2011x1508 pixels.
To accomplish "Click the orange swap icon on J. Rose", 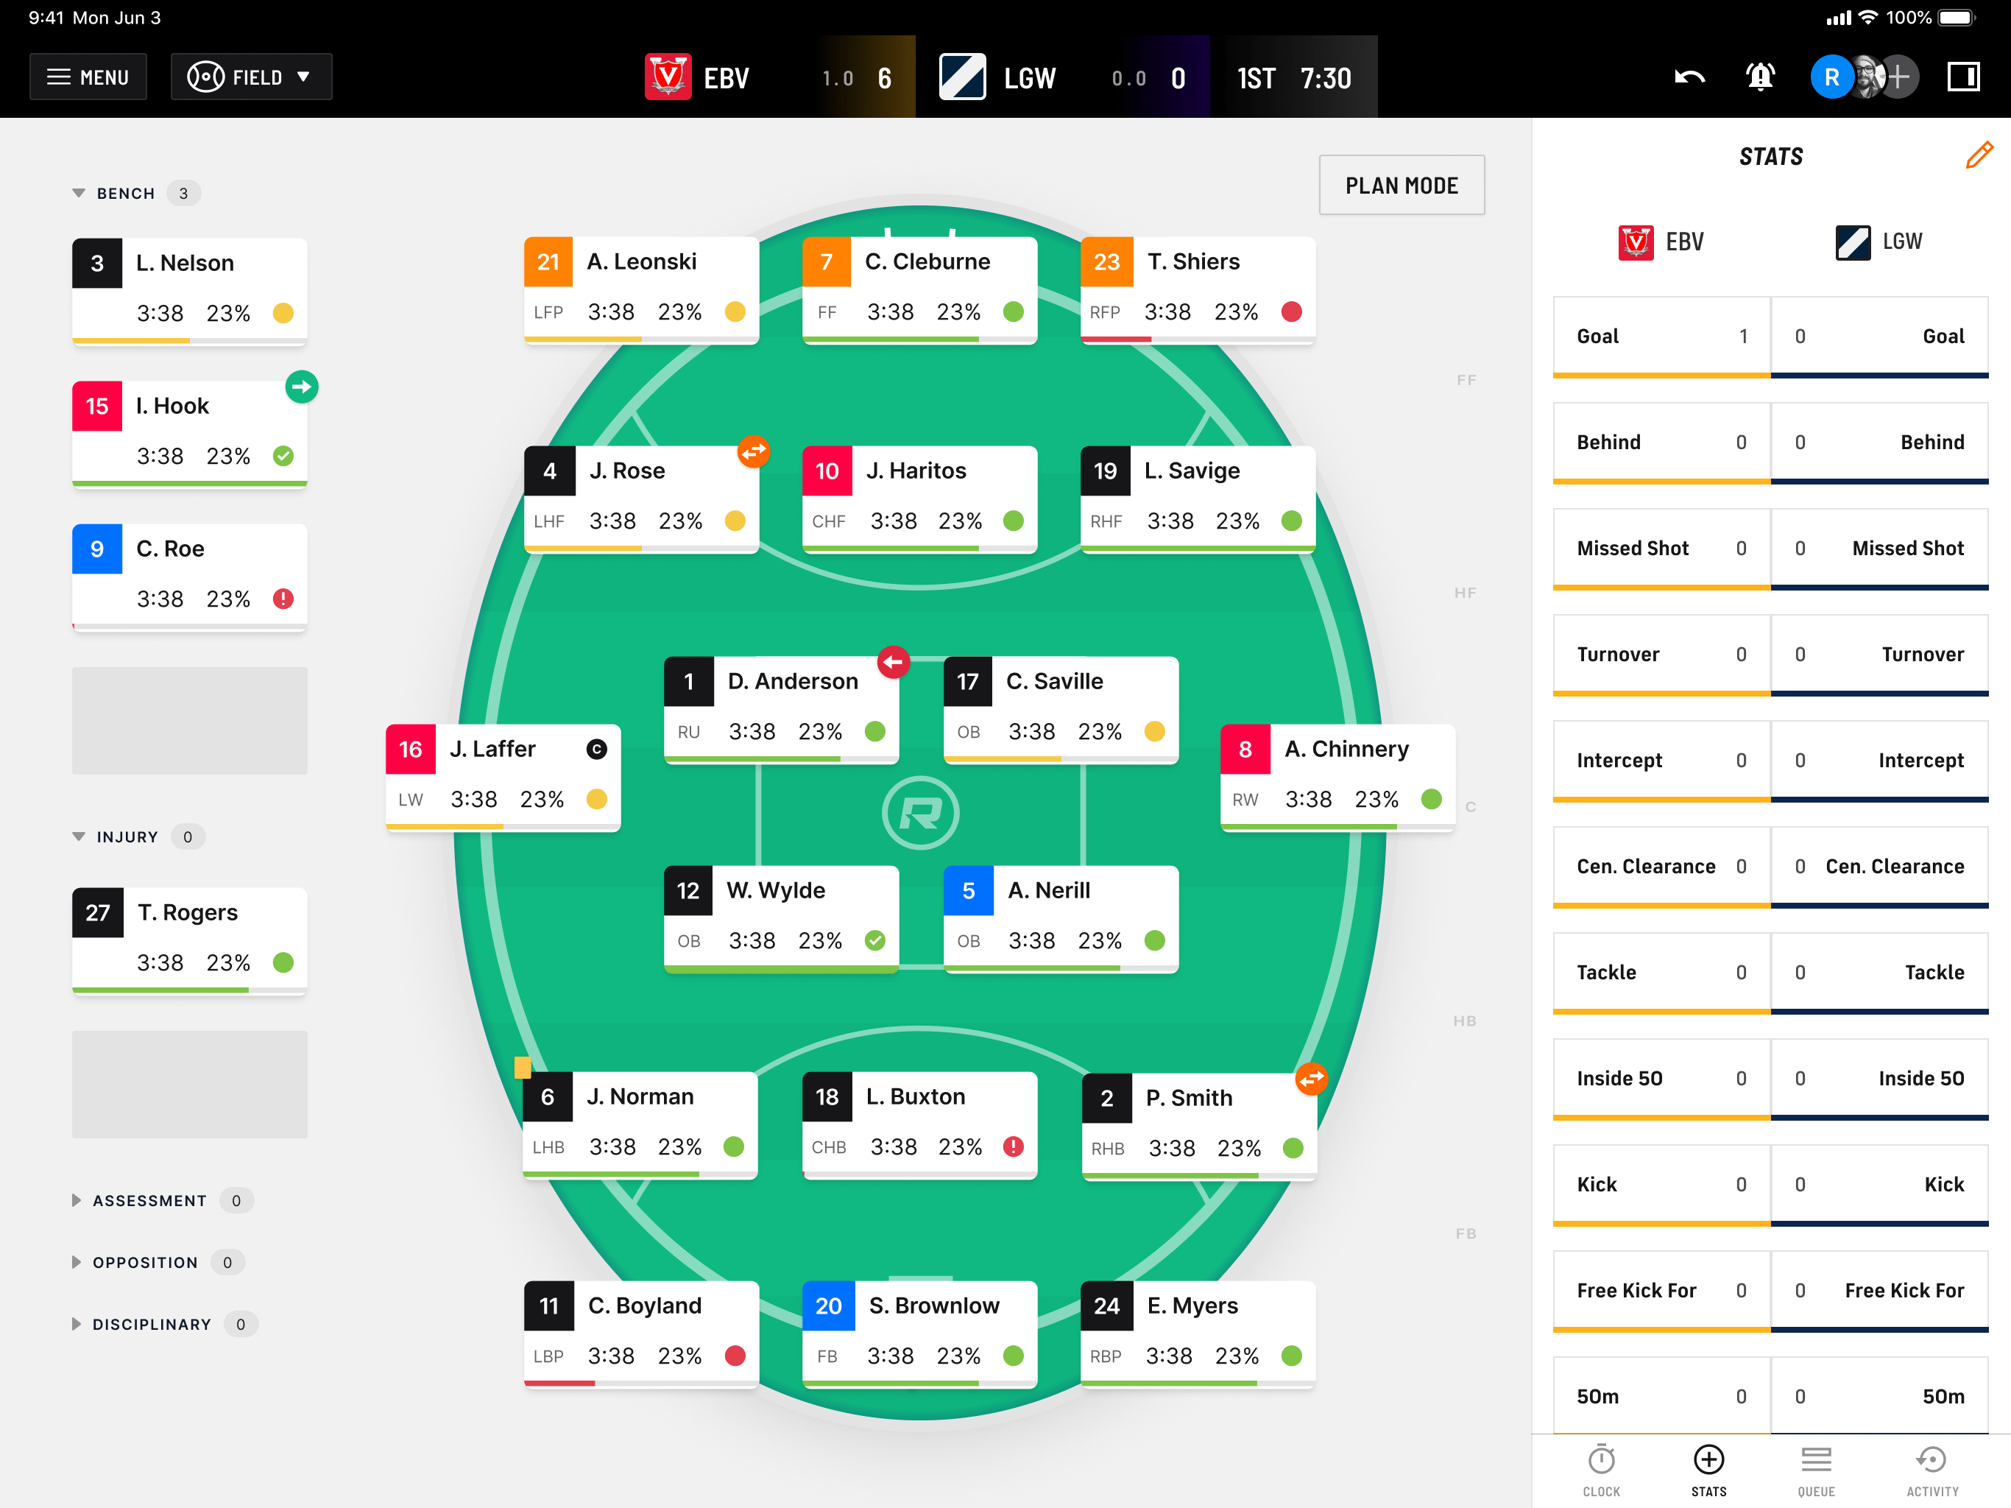I will point(753,451).
